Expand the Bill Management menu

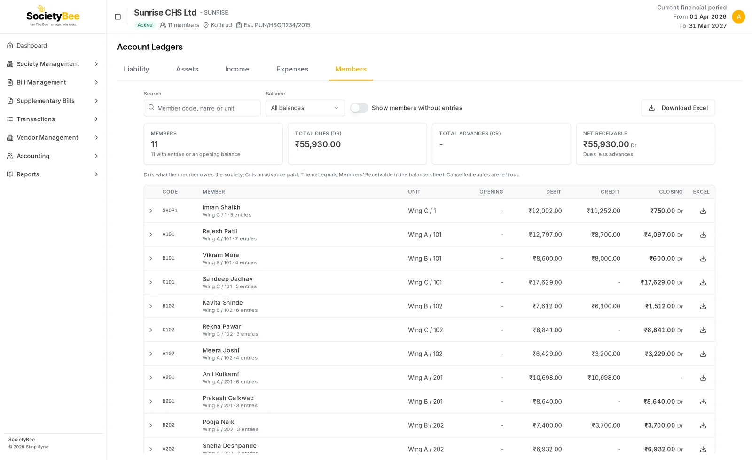pyautogui.click(x=53, y=82)
